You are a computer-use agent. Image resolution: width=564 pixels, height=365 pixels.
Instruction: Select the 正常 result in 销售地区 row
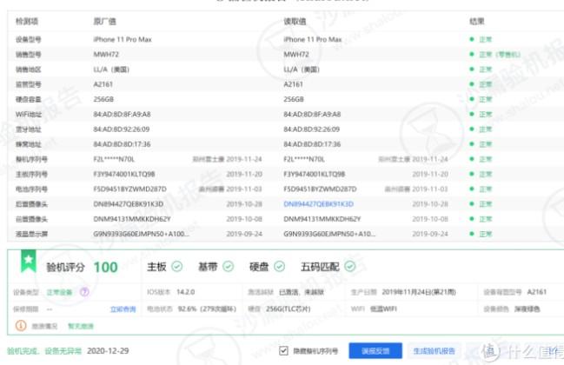[x=485, y=70]
